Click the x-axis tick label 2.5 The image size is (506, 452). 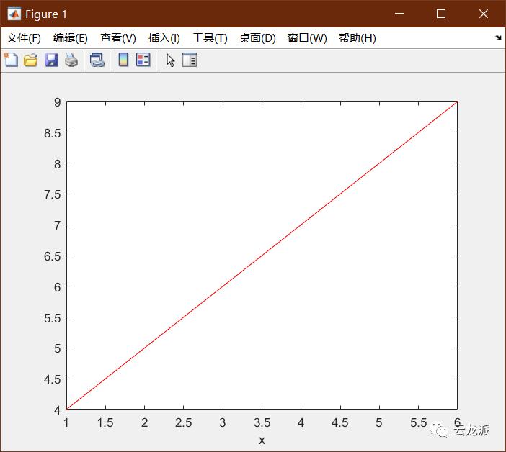pyautogui.click(x=184, y=422)
